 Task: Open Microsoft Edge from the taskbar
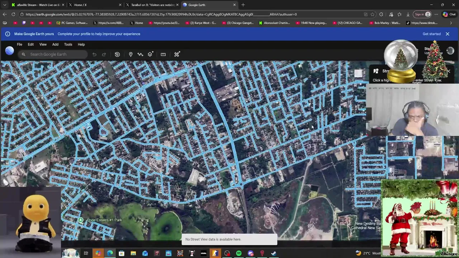coord(110,253)
